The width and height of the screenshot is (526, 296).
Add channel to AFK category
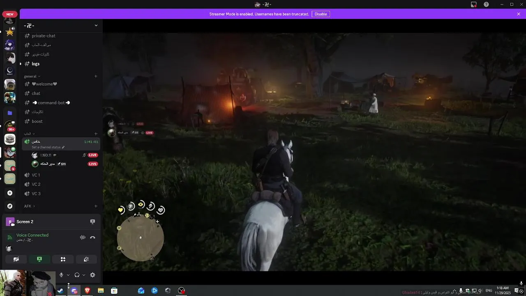pyautogui.click(x=96, y=206)
